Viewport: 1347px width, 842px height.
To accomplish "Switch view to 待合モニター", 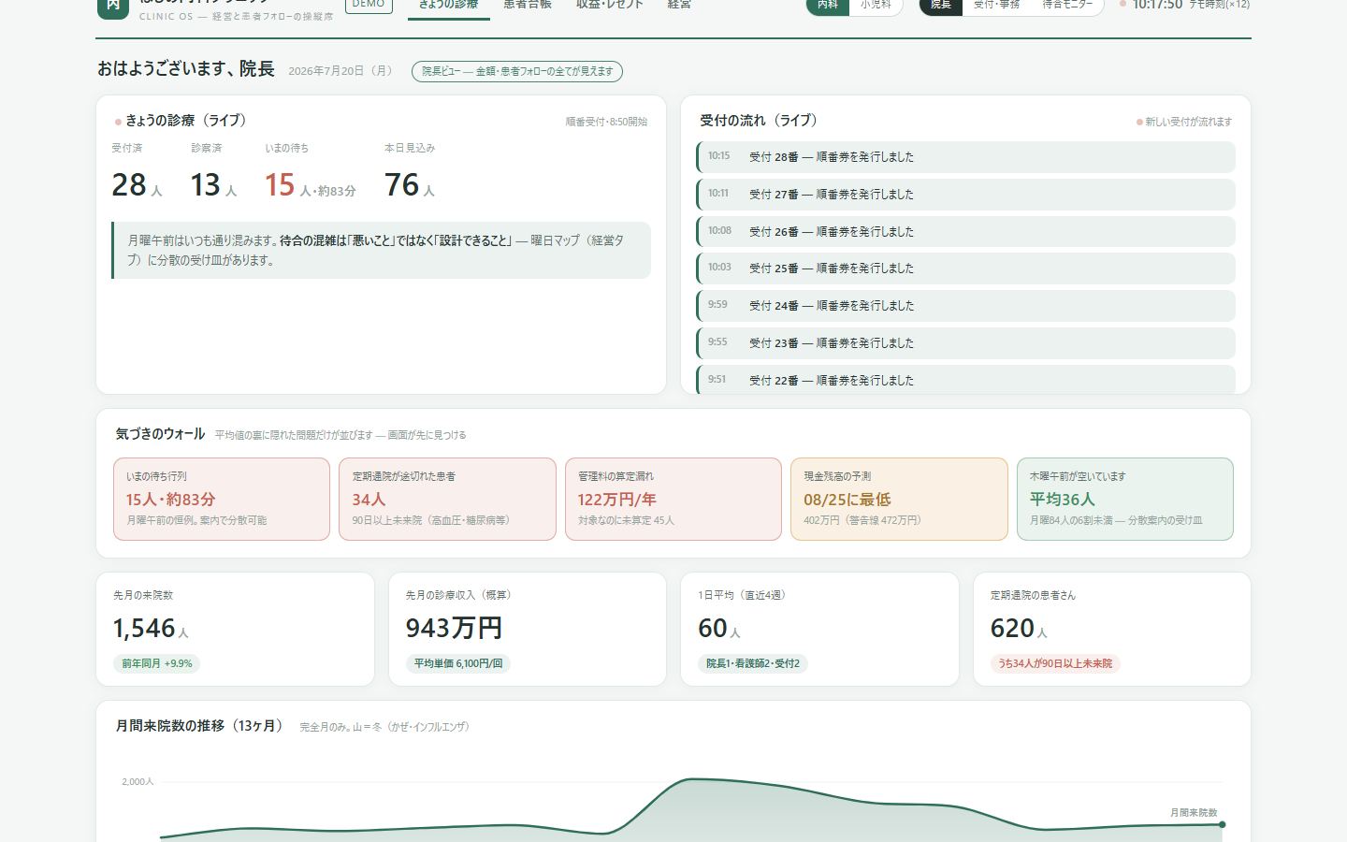I will (x=1067, y=6).
